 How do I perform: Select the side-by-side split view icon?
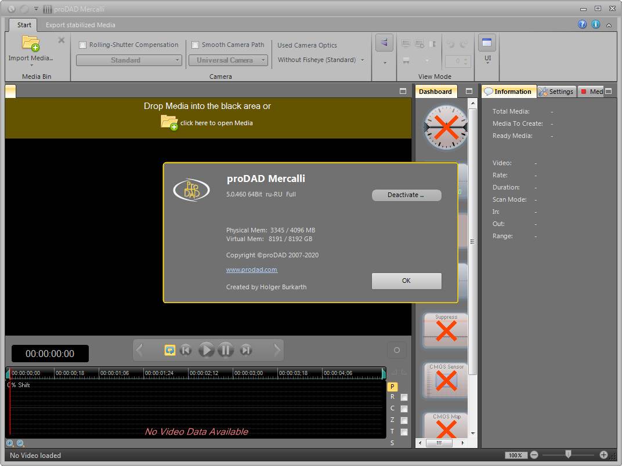point(432,44)
